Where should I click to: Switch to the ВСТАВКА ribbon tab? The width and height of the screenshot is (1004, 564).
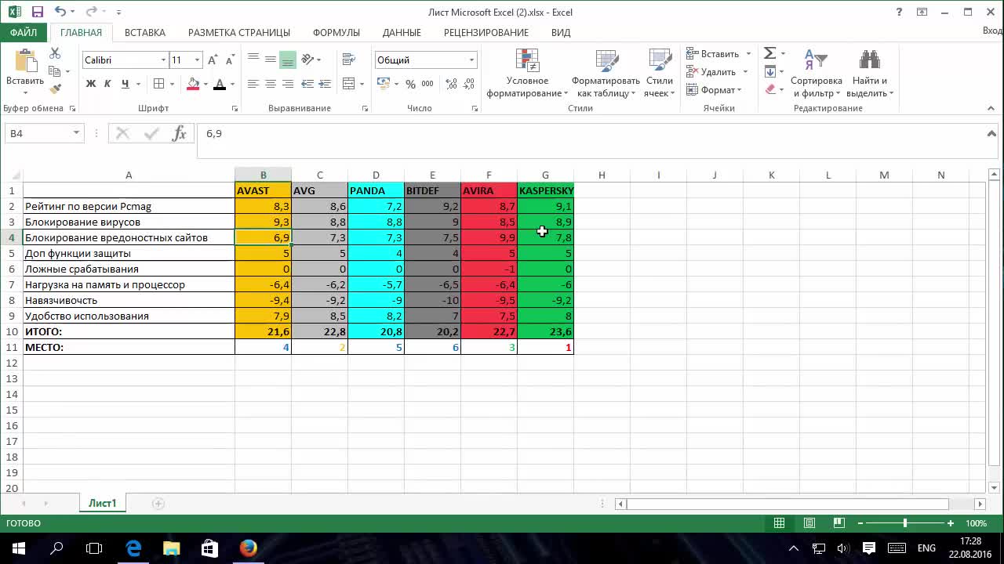[145, 33]
